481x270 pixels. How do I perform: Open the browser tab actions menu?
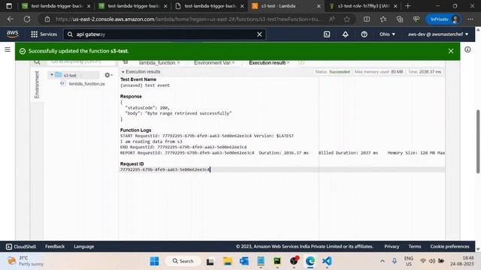coord(9,6)
